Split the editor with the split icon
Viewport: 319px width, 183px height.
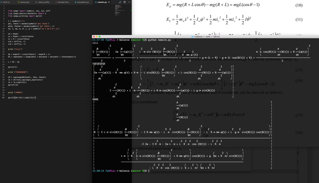(125, 2)
